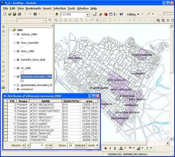
Task: Click the ΕΘΝΟΤΗΤΑ column header
Action: click(71, 101)
